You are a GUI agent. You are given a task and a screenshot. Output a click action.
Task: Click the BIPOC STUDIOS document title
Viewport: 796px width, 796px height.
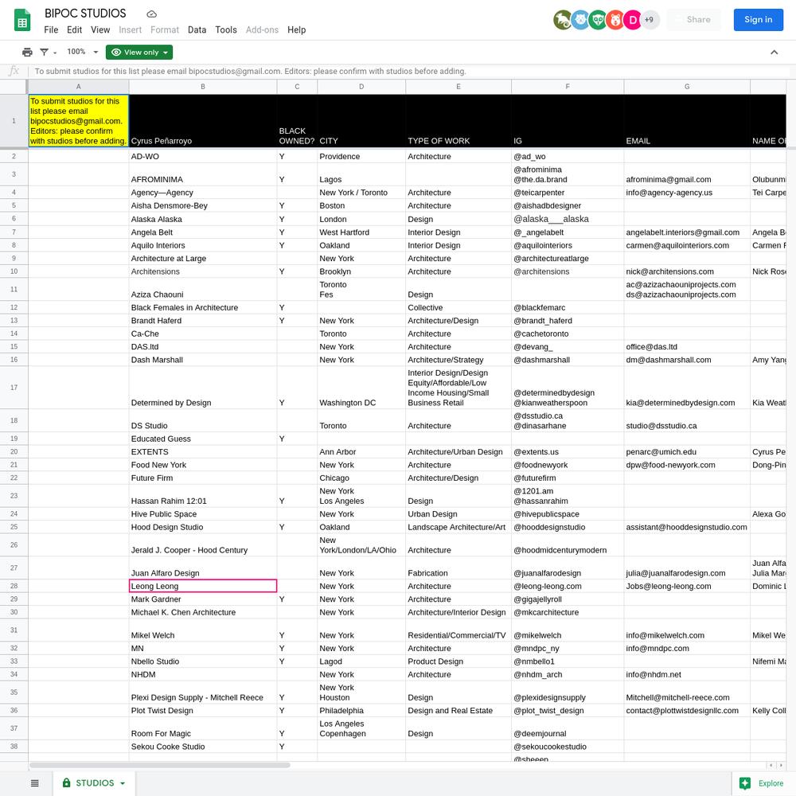point(85,14)
